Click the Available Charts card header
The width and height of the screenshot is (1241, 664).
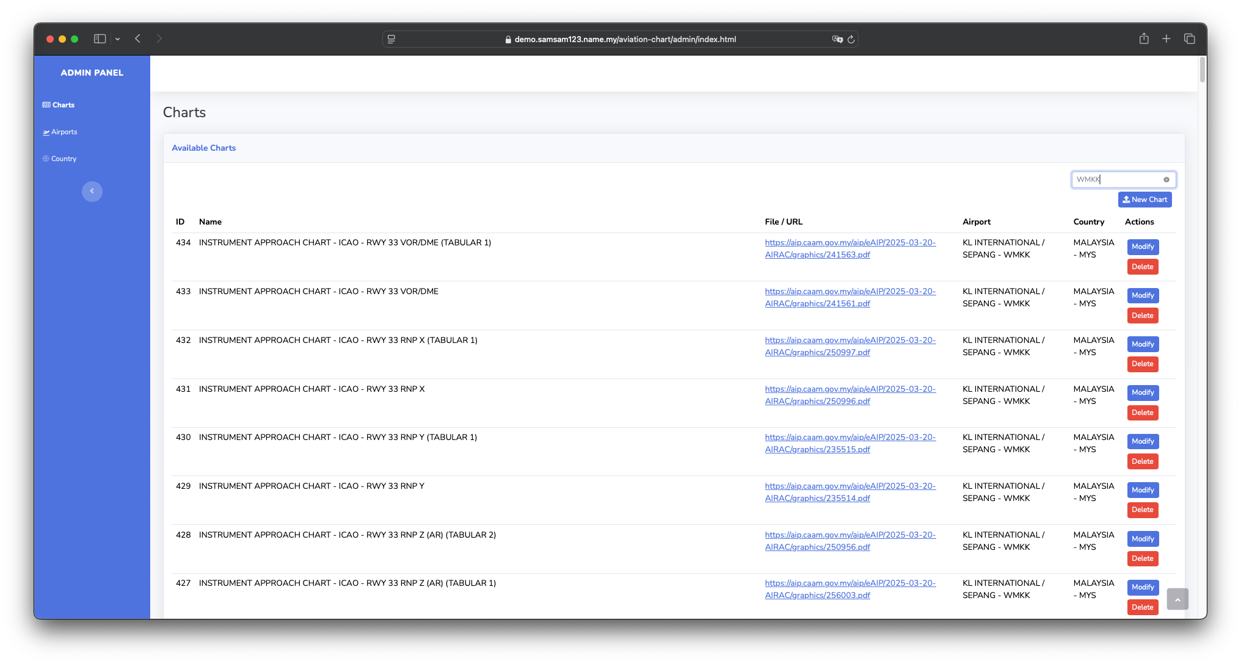pyautogui.click(x=204, y=148)
